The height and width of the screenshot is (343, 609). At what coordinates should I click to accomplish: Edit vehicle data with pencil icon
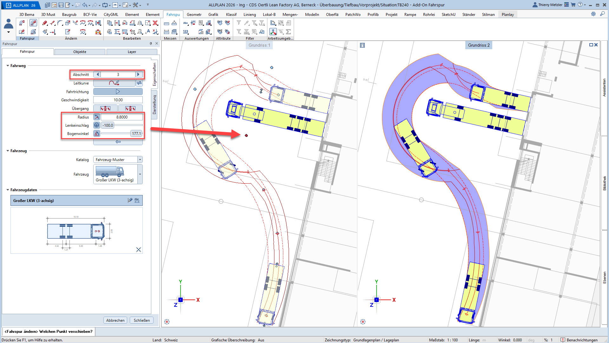[130, 200]
